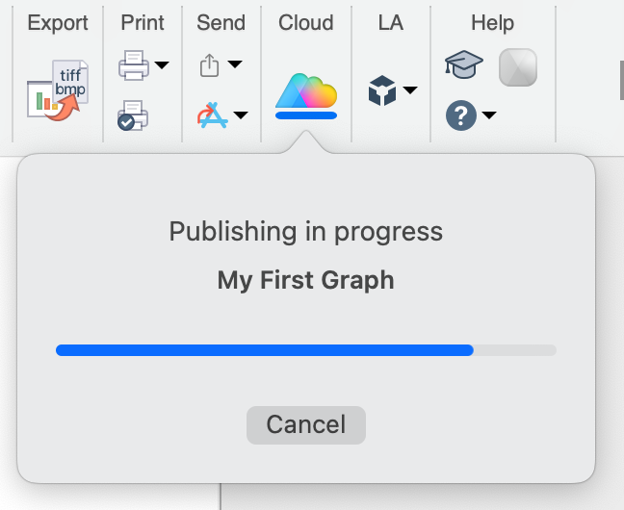This screenshot has width=624, height=510.
Task: Click the Export tiff/bmp image icon
Action: 58,89
